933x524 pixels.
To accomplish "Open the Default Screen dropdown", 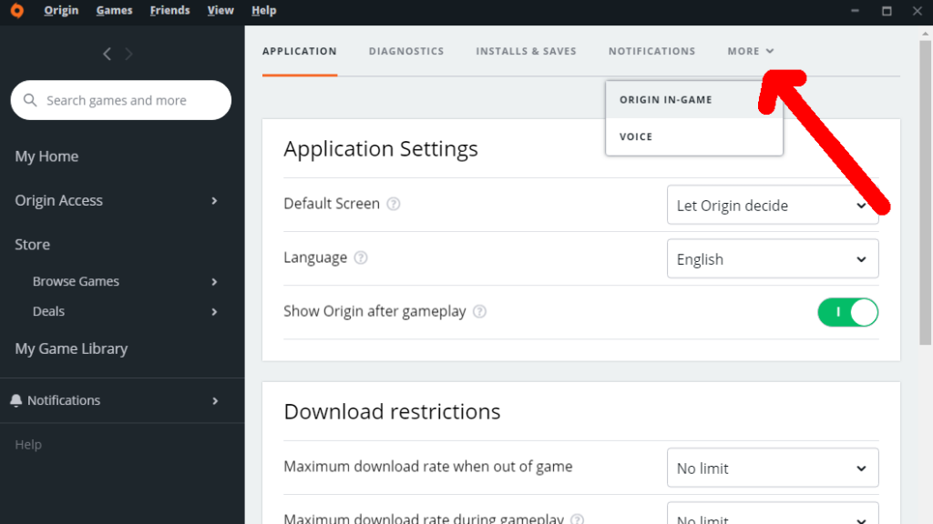I will click(773, 205).
